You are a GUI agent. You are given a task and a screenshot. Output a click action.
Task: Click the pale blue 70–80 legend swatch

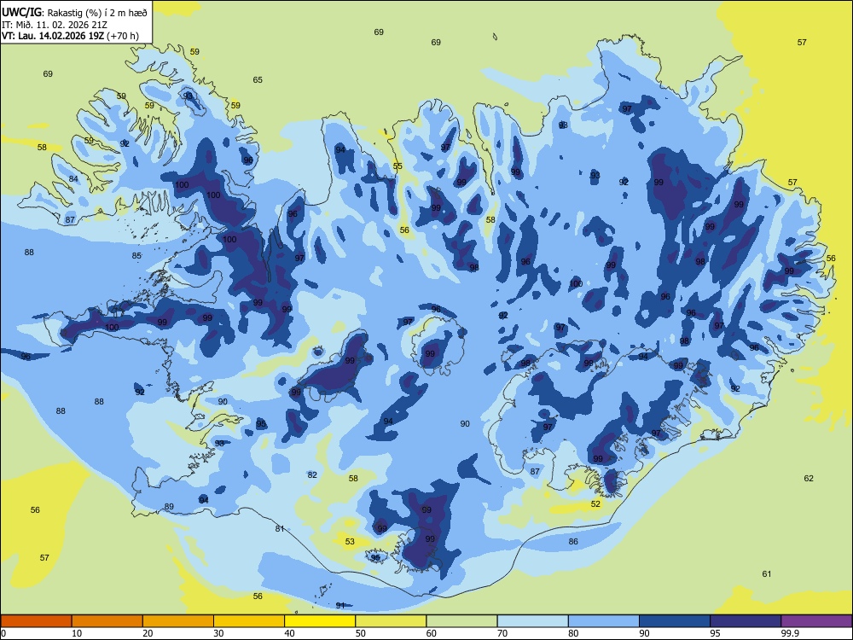(532, 621)
